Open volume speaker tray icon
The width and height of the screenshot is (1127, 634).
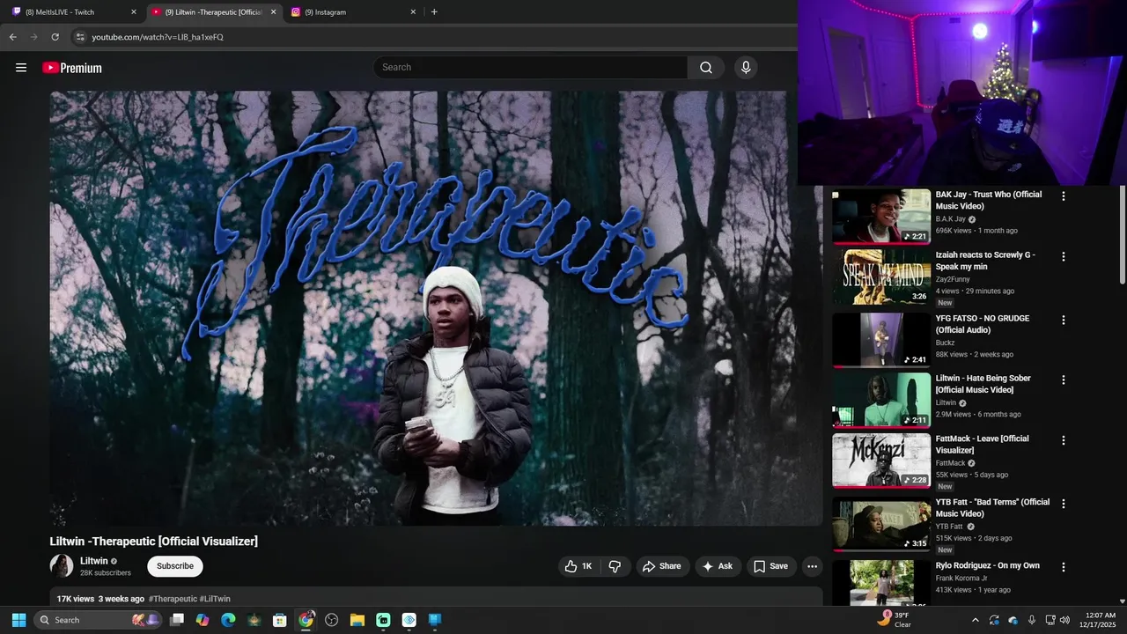(1064, 620)
